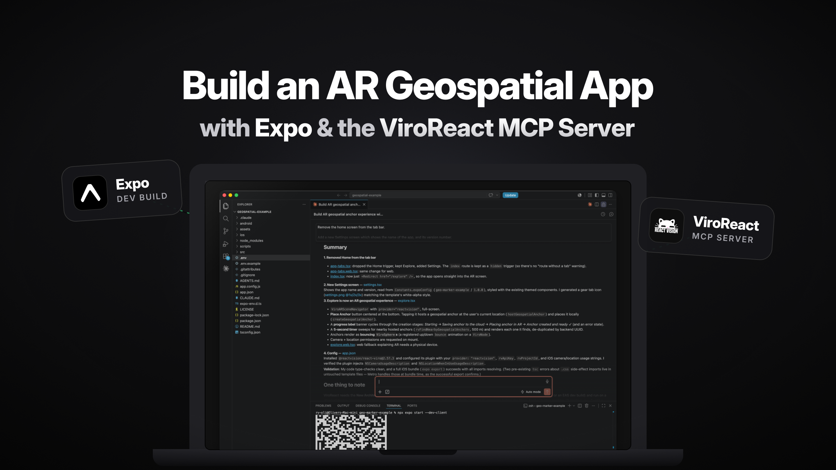Click the Customize Layout icon
The width and height of the screenshot is (836, 470).
[x=590, y=195]
